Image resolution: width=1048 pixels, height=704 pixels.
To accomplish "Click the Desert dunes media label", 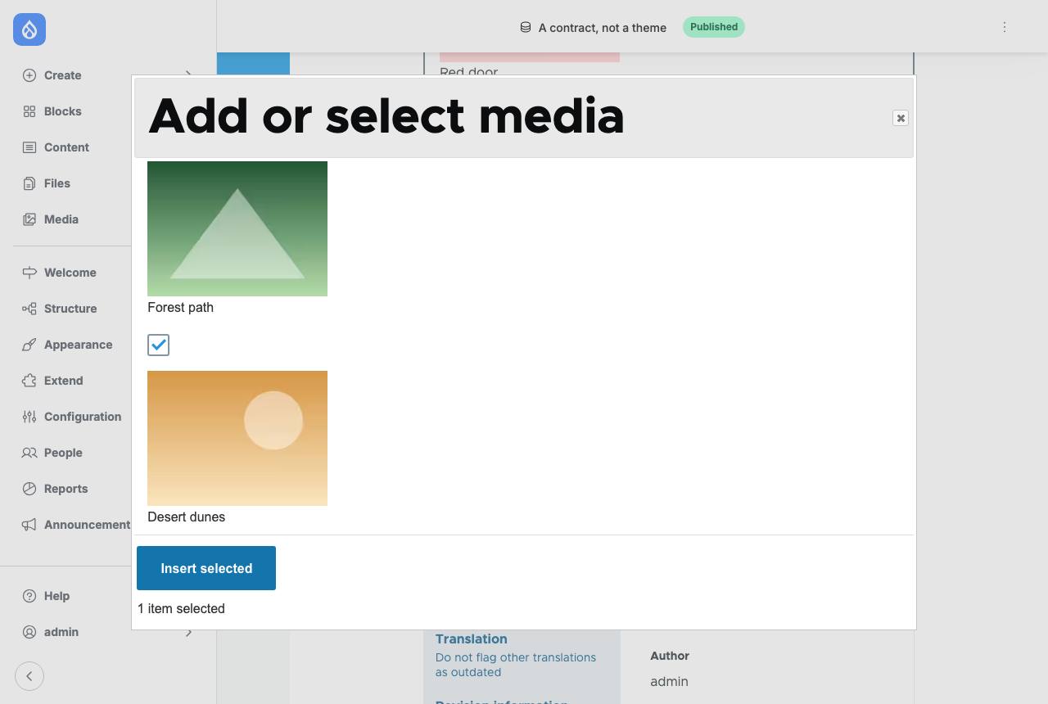I will [186, 517].
